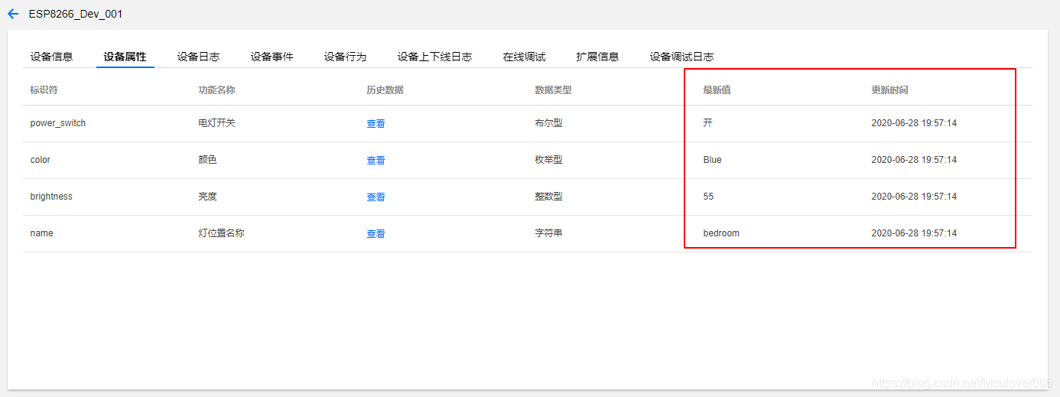
Task: Click the 历史数据 column header
Action: (385, 89)
